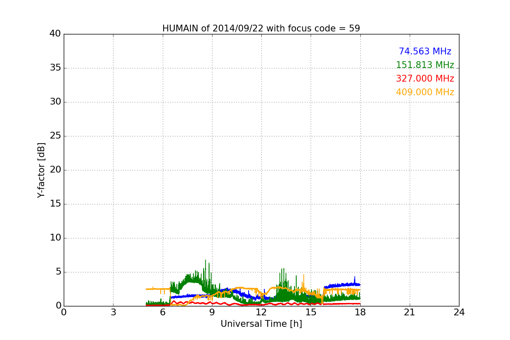Click the y-axis tick value 10
Viewport: 510px width, 340px height.
point(55,238)
